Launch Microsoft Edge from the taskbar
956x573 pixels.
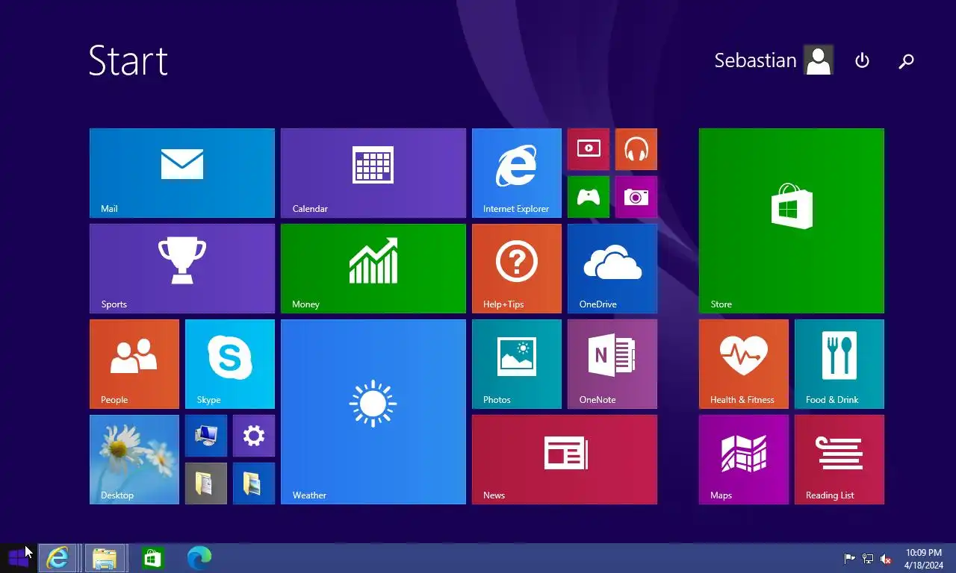click(199, 558)
